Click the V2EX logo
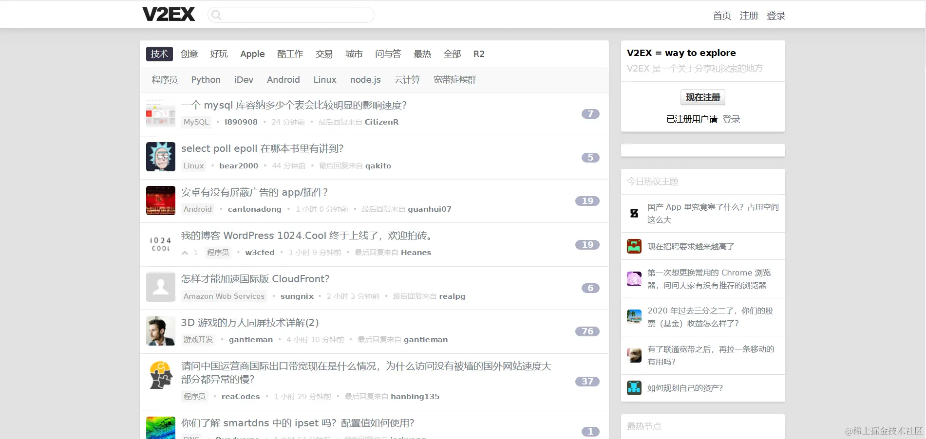926x439 pixels. coord(169,15)
